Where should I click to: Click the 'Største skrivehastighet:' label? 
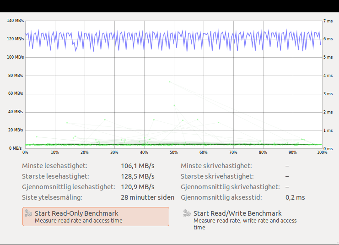tap(217, 176)
